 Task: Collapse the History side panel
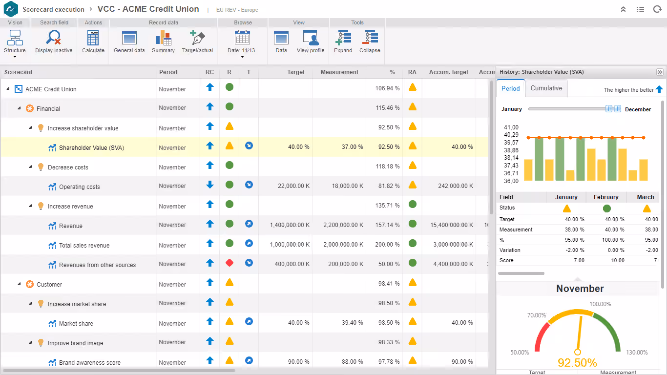tap(660, 72)
